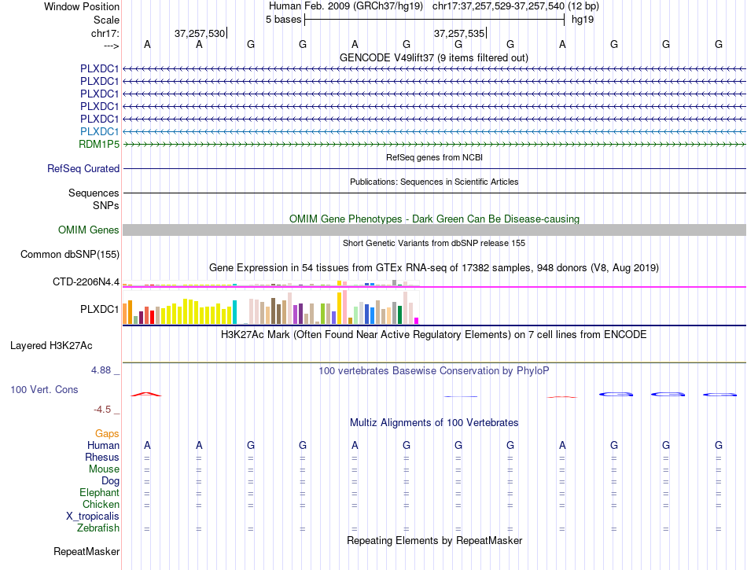Select the Human alignment row label
The height and width of the screenshot is (570, 747).
tap(103, 445)
